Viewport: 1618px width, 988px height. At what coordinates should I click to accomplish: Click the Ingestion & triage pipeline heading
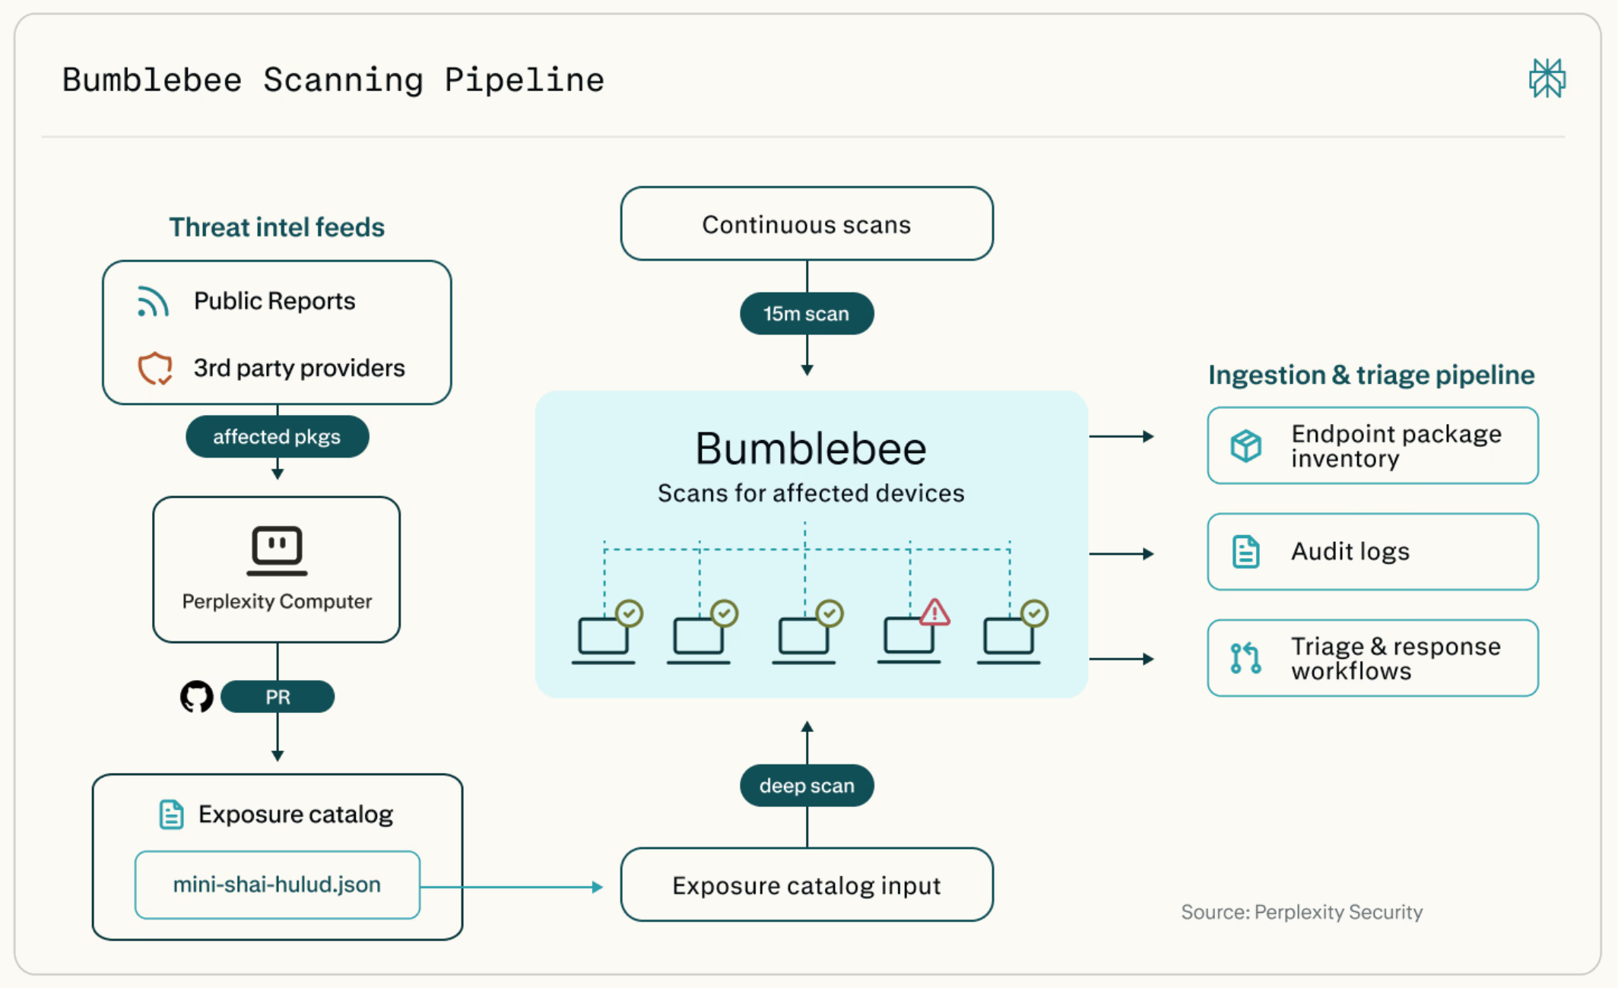pos(1372,375)
